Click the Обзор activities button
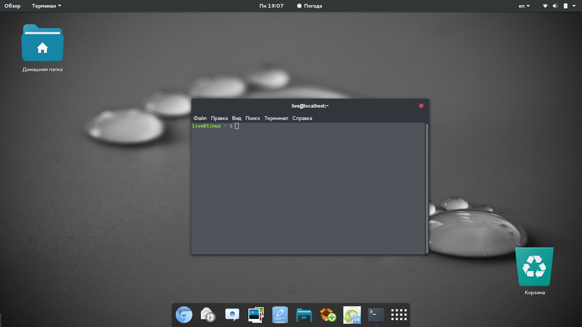582x327 pixels. [12, 6]
